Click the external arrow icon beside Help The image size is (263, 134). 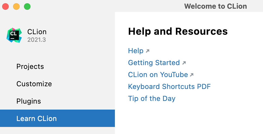click(x=148, y=51)
